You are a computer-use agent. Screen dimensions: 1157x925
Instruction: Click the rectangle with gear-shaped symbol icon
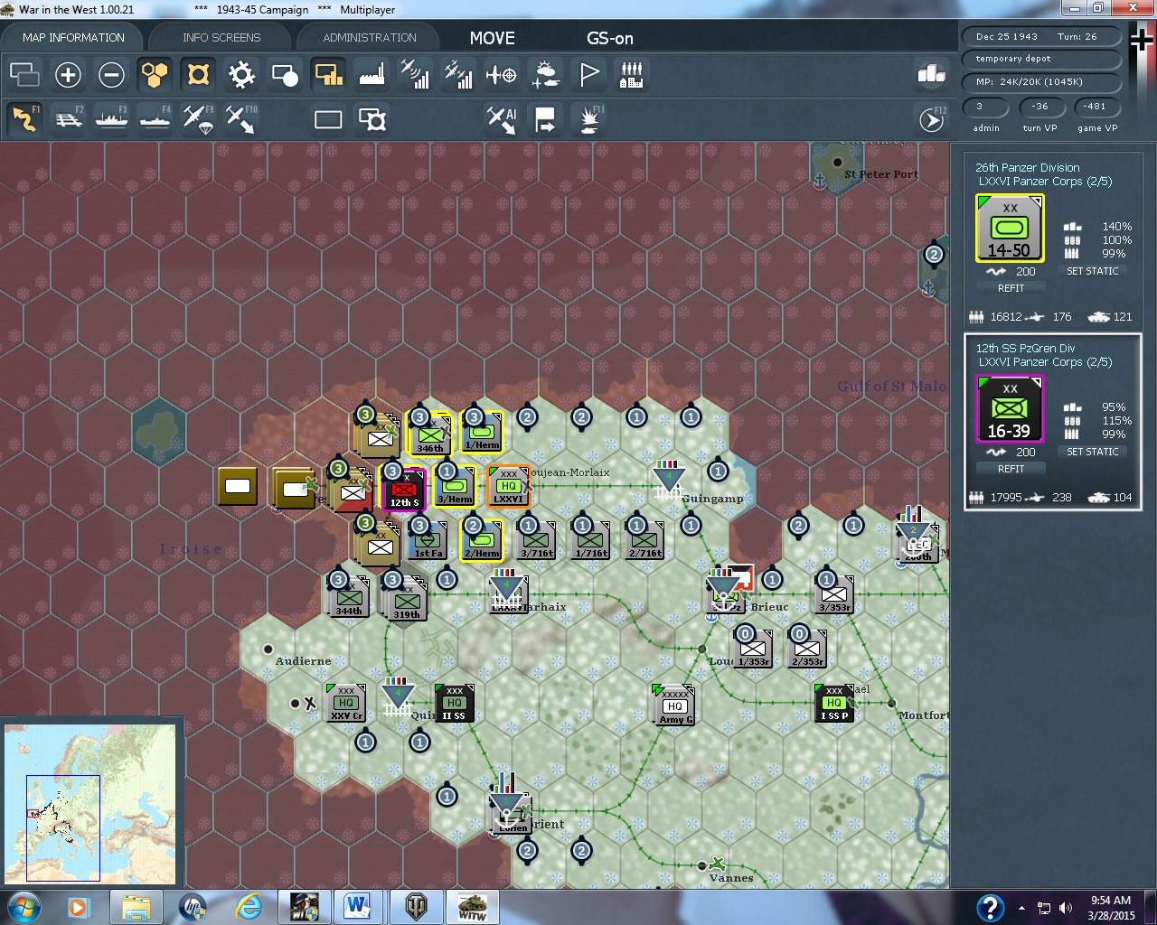pyautogui.click(x=372, y=119)
